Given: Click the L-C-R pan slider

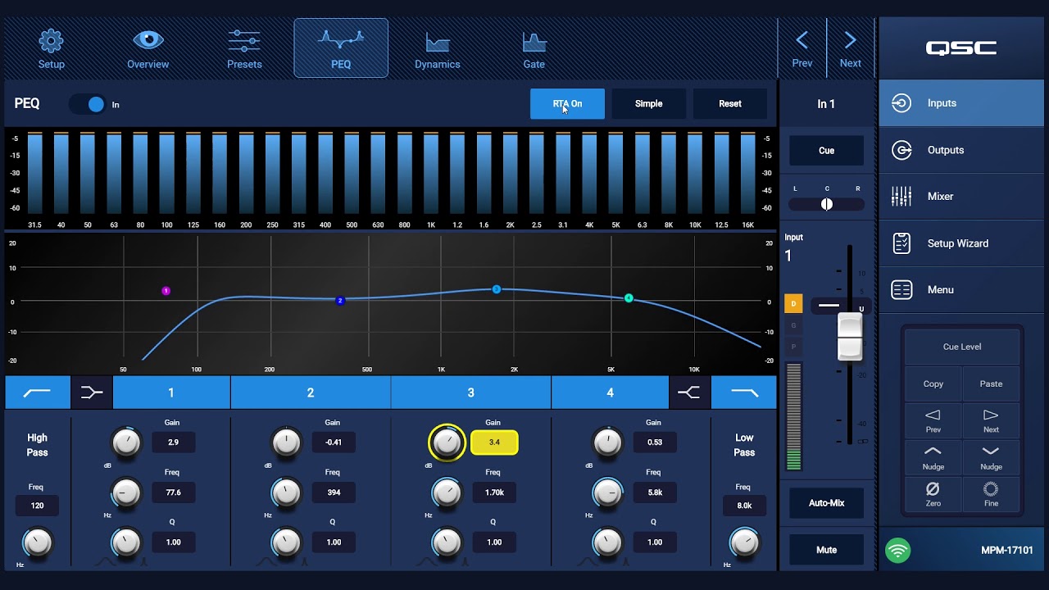Looking at the screenshot, I should pyautogui.click(x=826, y=204).
